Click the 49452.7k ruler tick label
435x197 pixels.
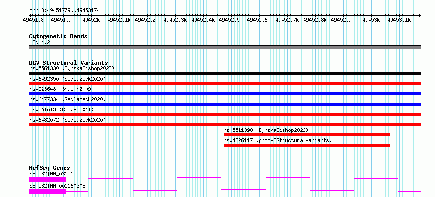click(x=287, y=20)
